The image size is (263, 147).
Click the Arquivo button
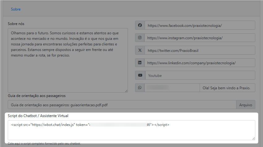tap(246, 105)
